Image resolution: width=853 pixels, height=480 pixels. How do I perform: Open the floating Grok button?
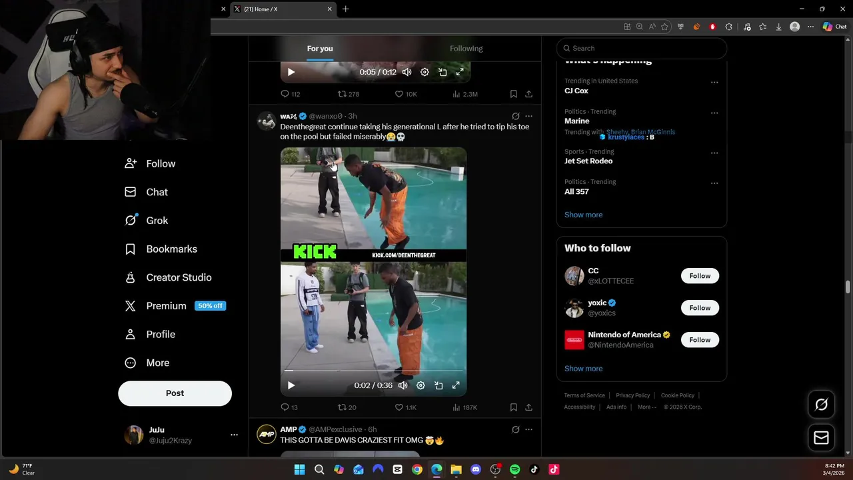click(x=821, y=405)
